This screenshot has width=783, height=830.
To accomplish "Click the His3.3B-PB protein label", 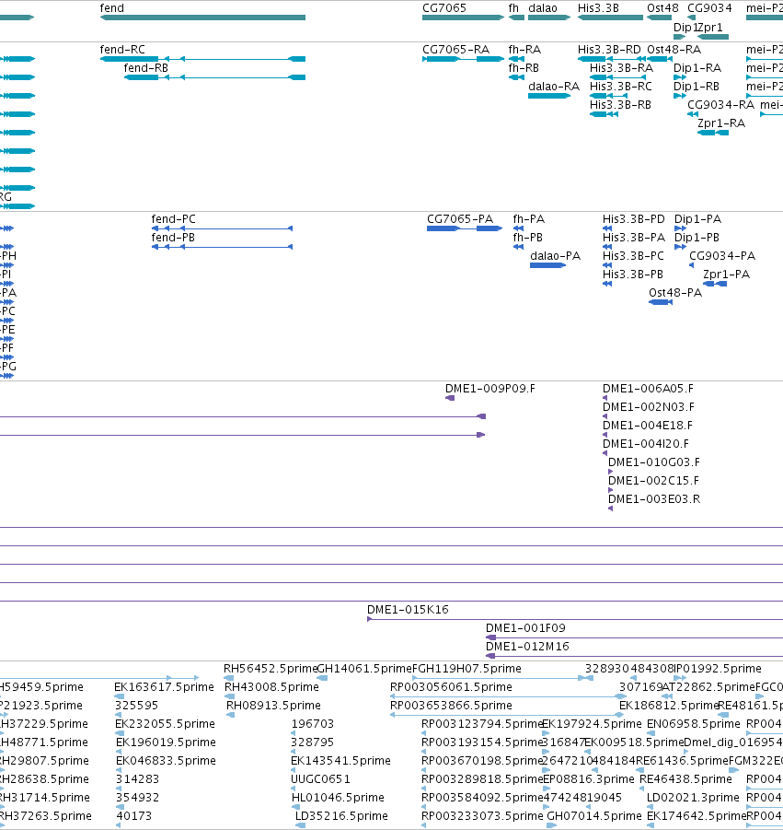I will pos(633,275).
